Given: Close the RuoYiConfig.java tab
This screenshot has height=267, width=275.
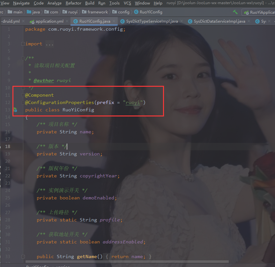Looking at the screenshot, I should pyautogui.click(x=114, y=21).
